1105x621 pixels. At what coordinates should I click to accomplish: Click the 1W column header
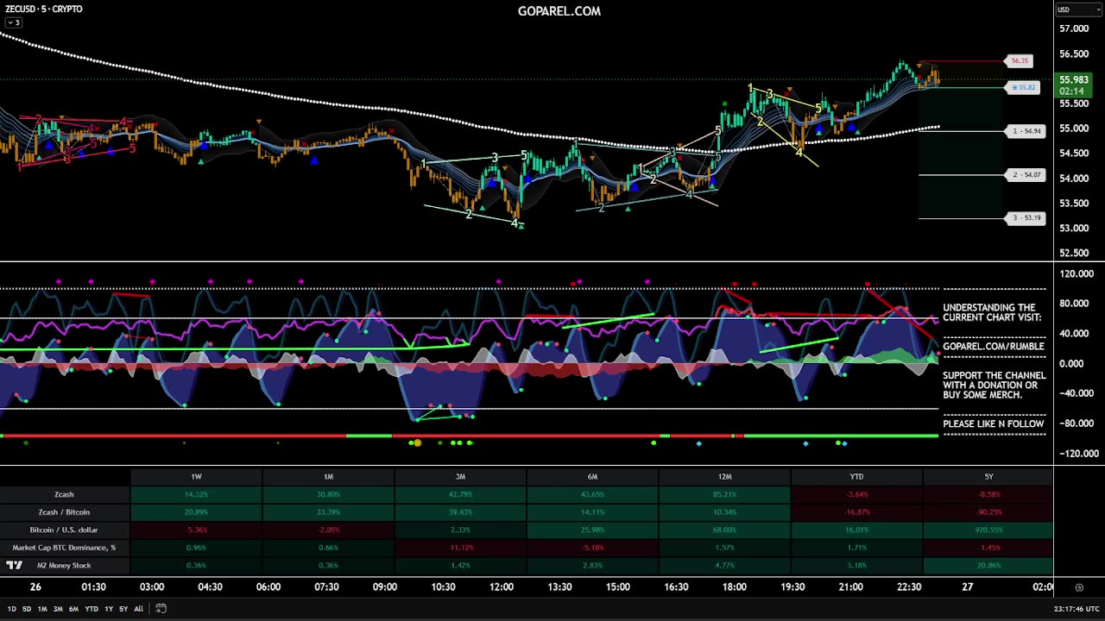point(196,477)
